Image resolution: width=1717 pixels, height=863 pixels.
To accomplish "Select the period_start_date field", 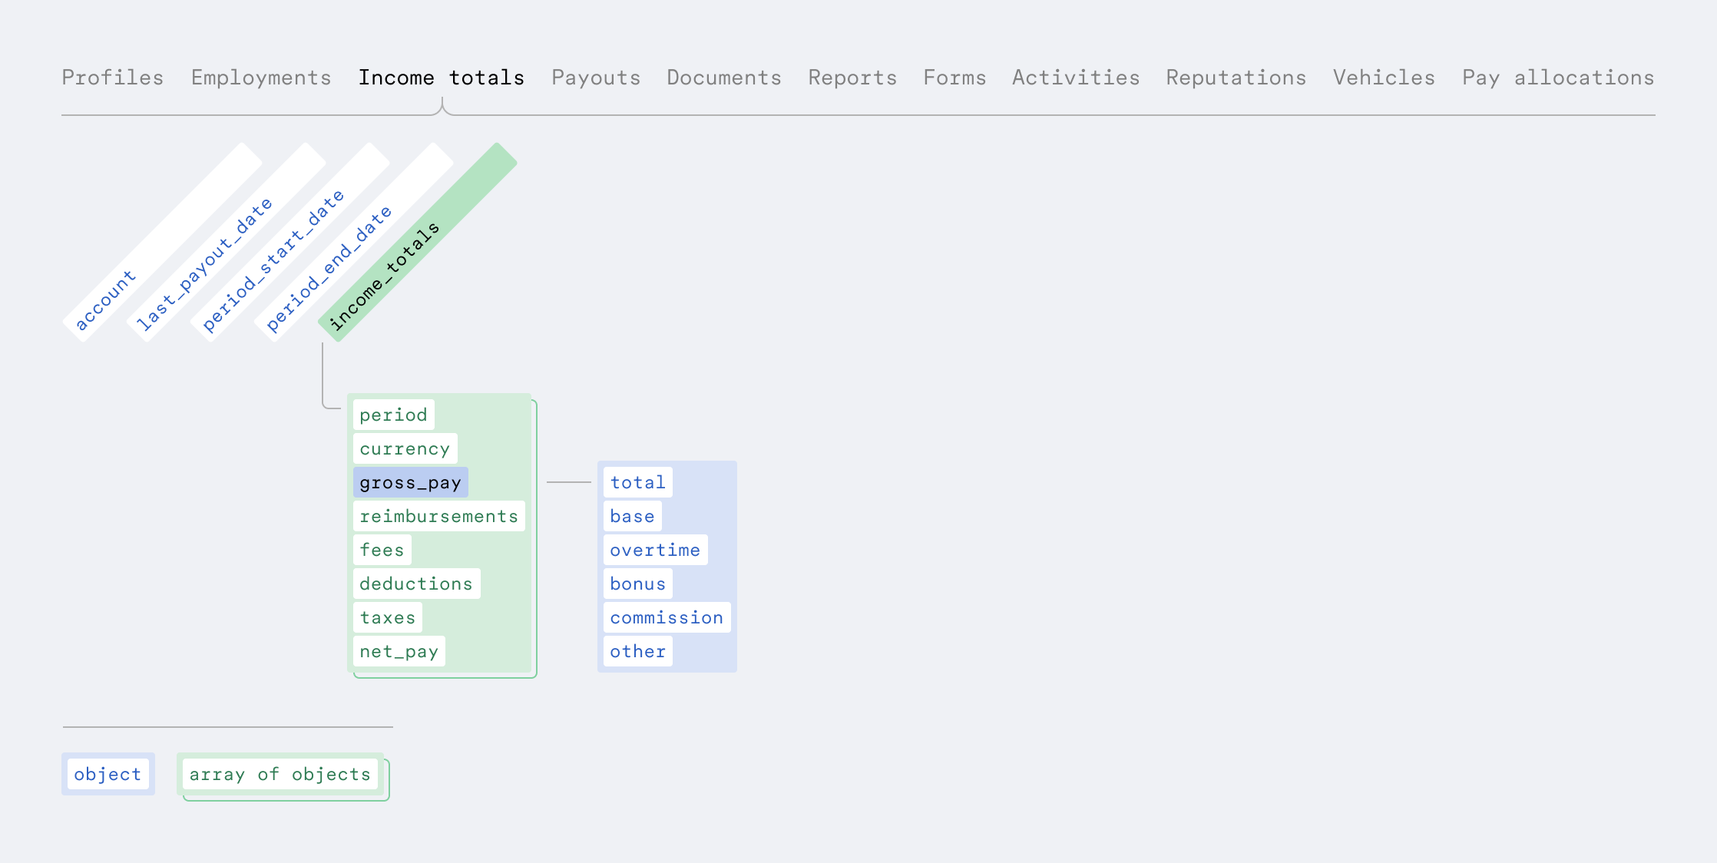I will 273,261.
